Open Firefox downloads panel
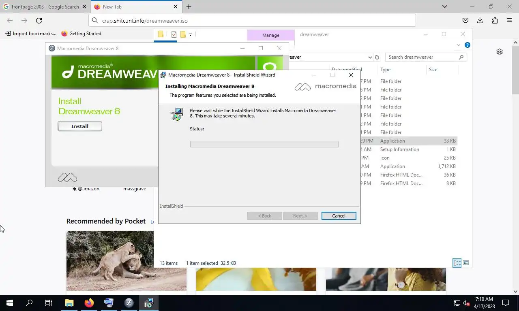 [x=480, y=20]
